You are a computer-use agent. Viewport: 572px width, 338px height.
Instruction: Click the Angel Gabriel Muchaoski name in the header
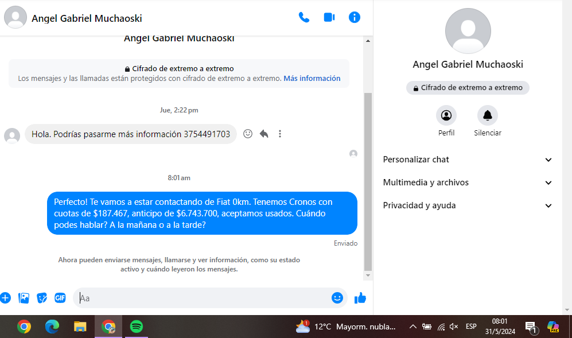pos(87,18)
